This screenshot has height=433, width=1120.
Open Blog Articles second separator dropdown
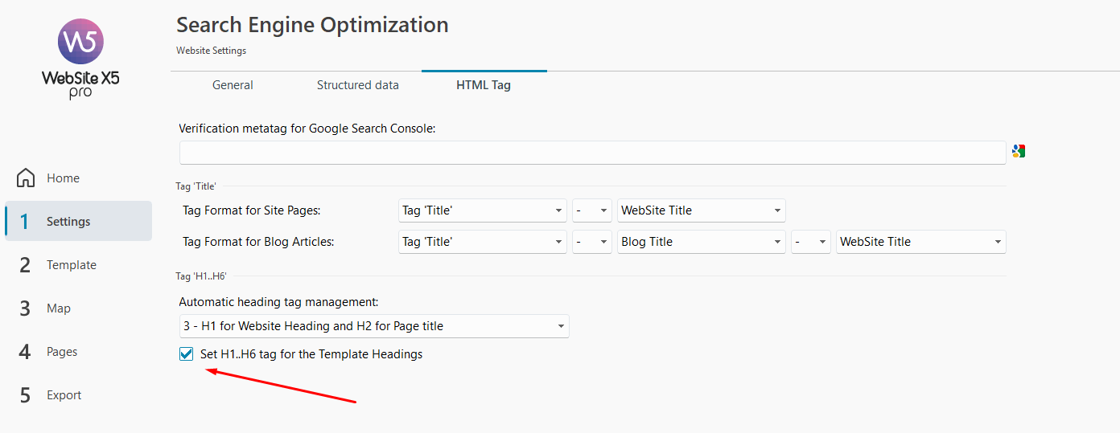(x=811, y=242)
